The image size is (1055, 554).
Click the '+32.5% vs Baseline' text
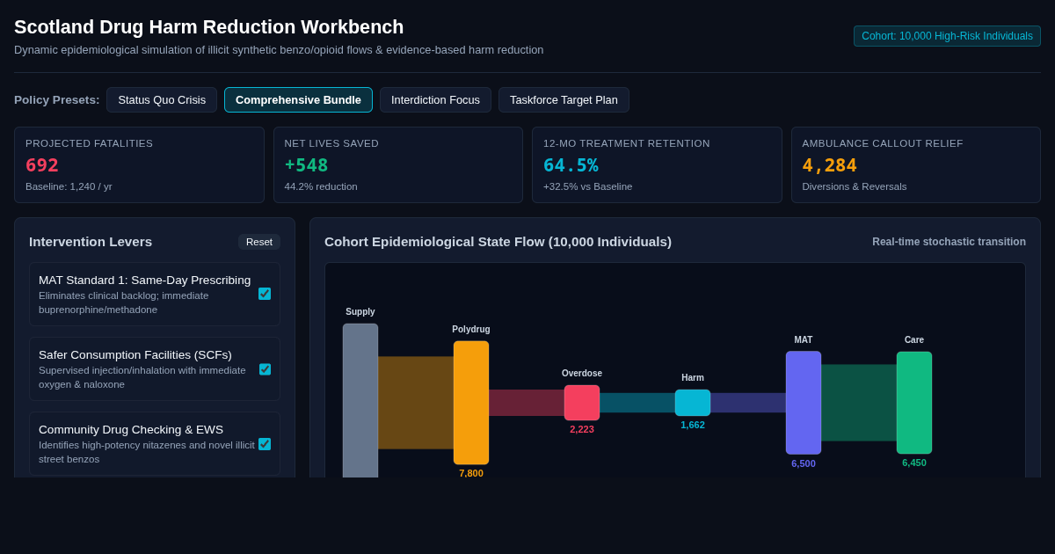coord(587,186)
